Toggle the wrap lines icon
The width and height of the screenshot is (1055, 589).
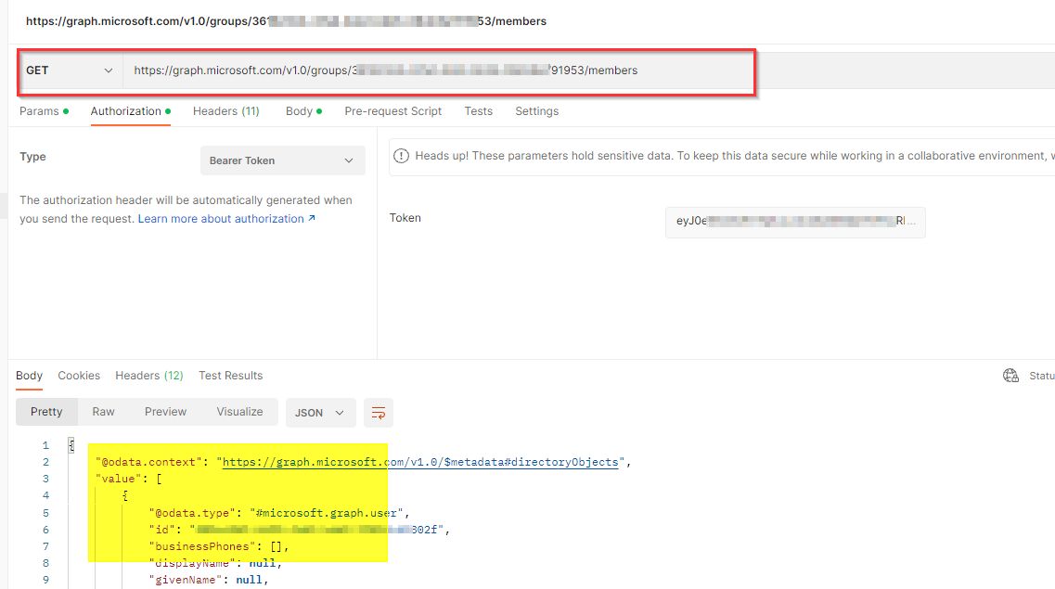click(x=379, y=413)
